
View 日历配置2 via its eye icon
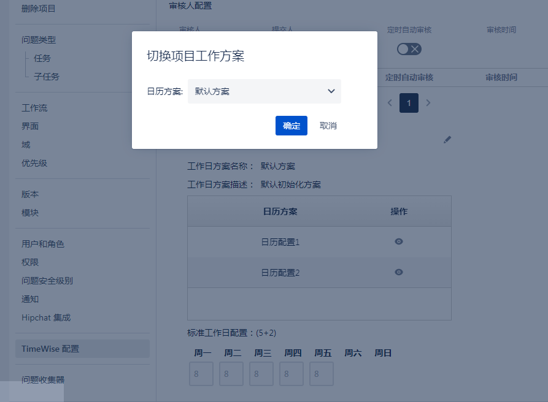tap(399, 272)
